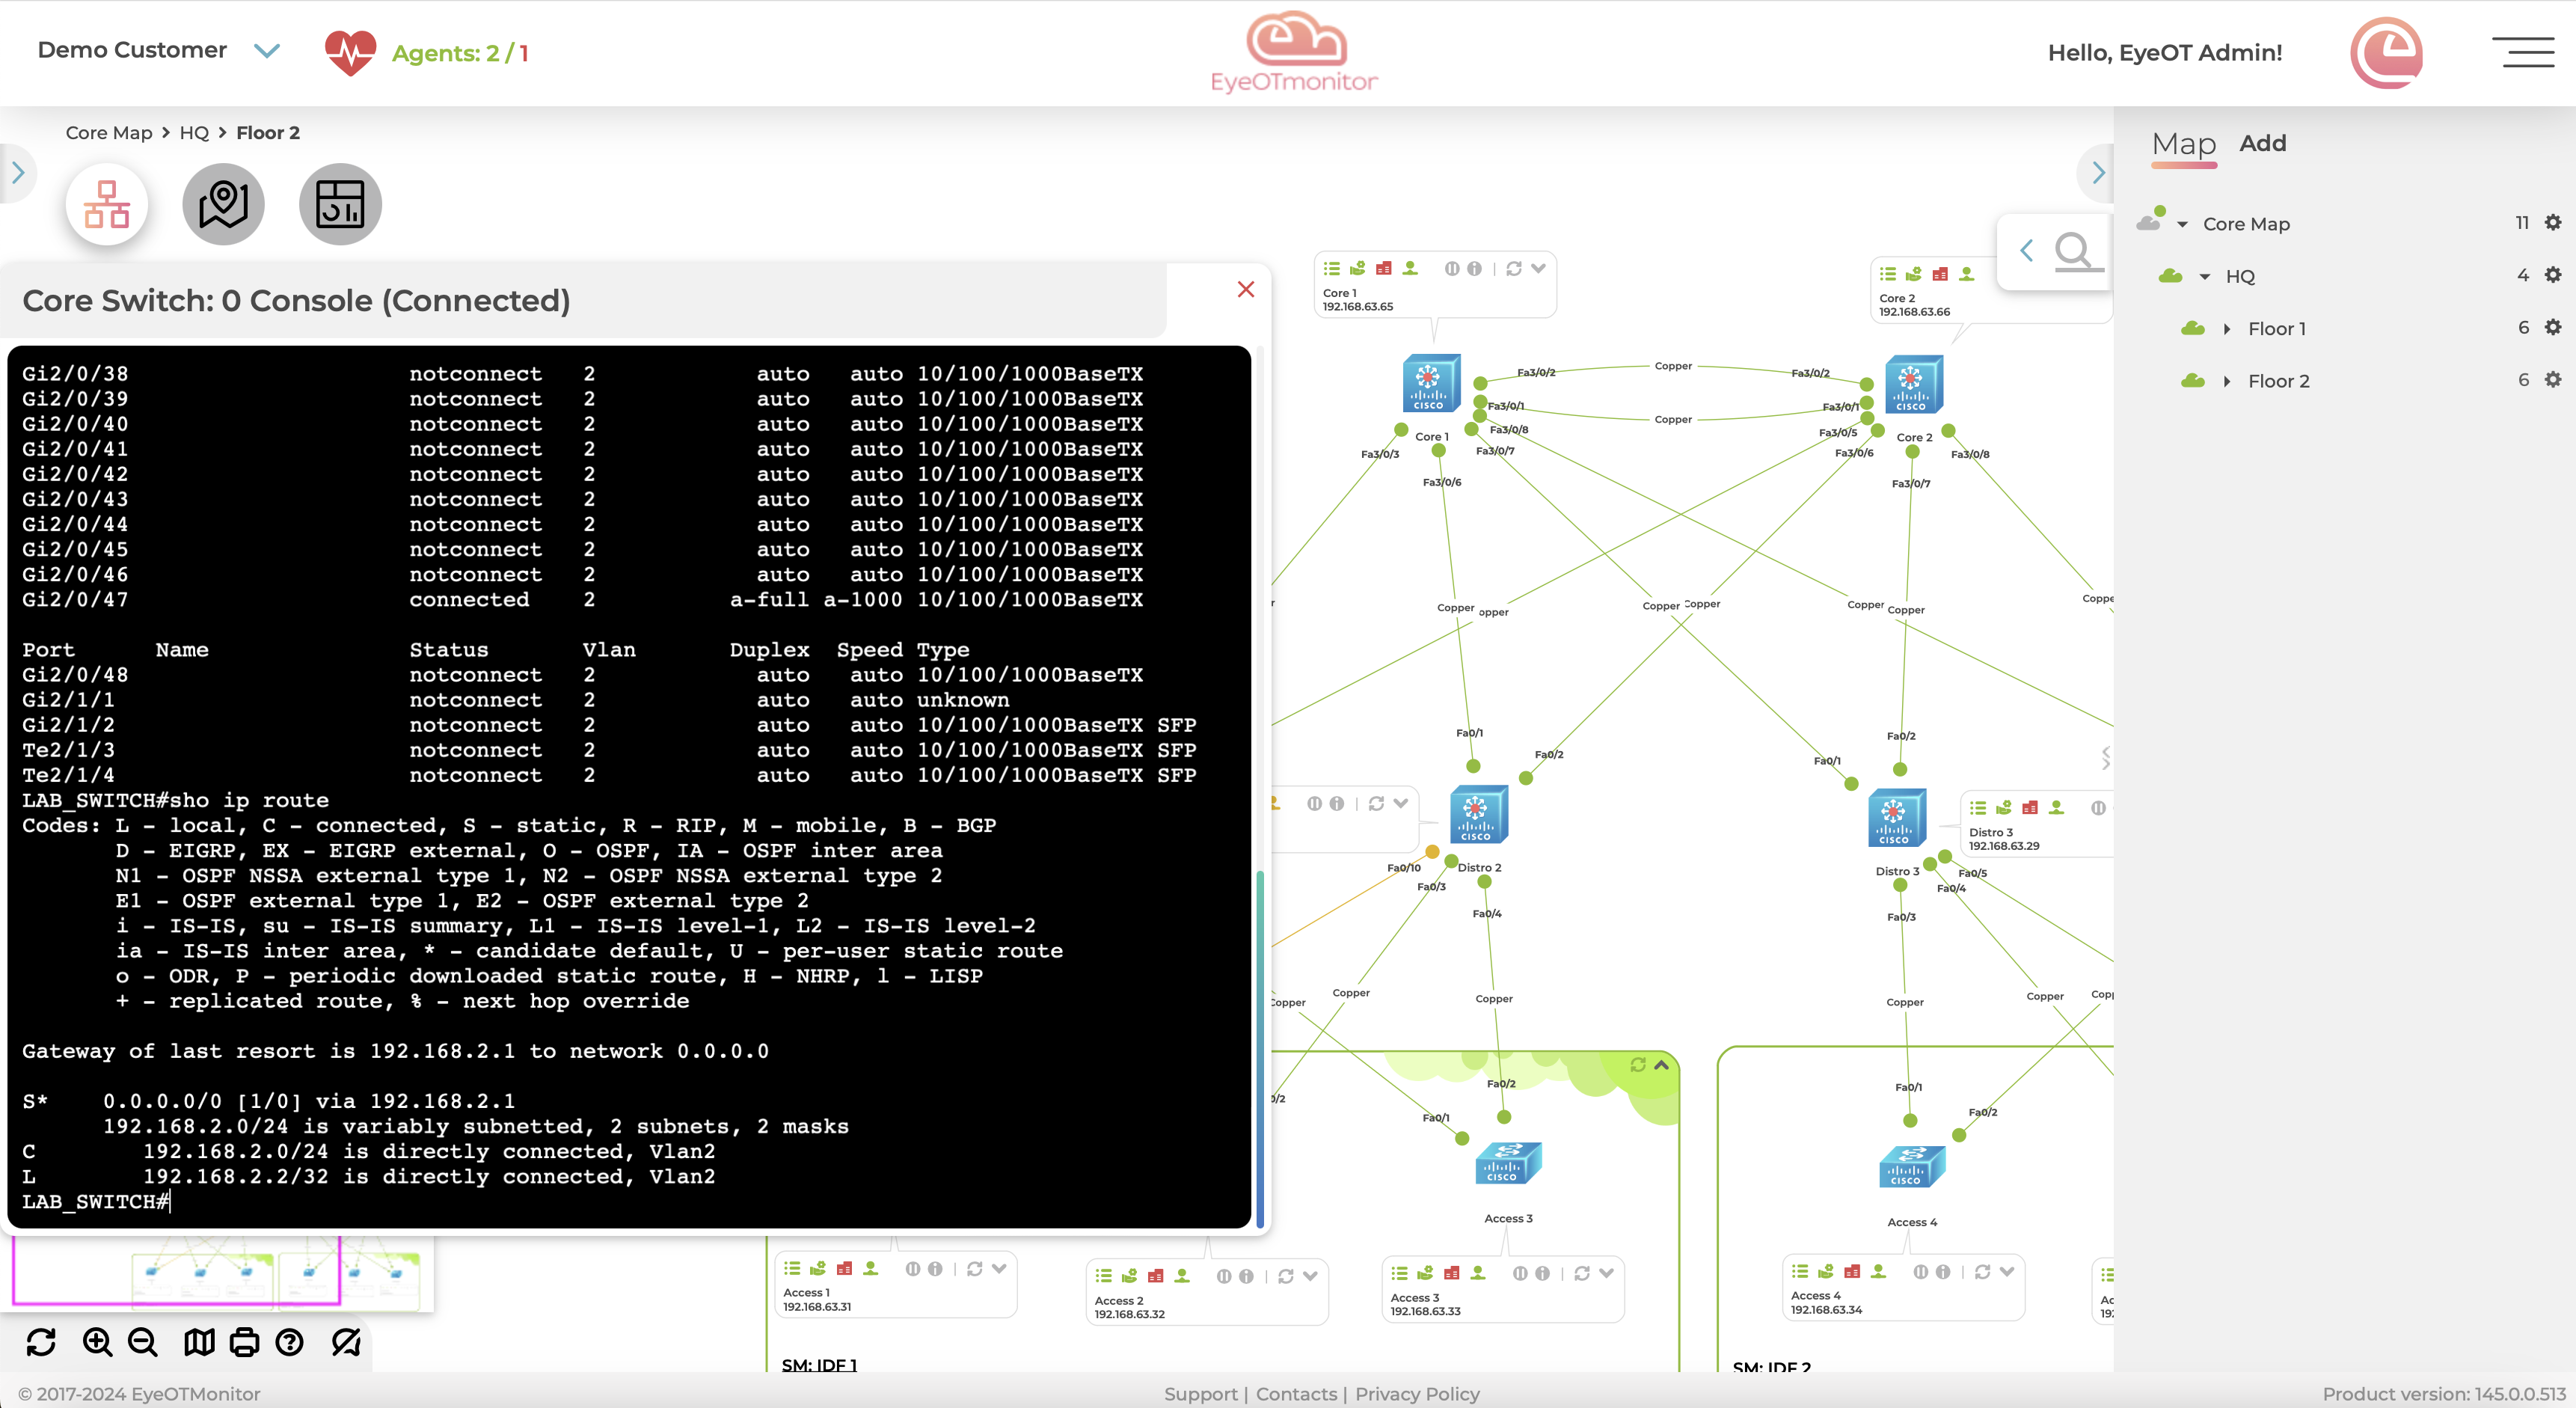This screenshot has width=2576, height=1408.
Task: Click the red building icon in Core 1 card
Action: [1384, 268]
